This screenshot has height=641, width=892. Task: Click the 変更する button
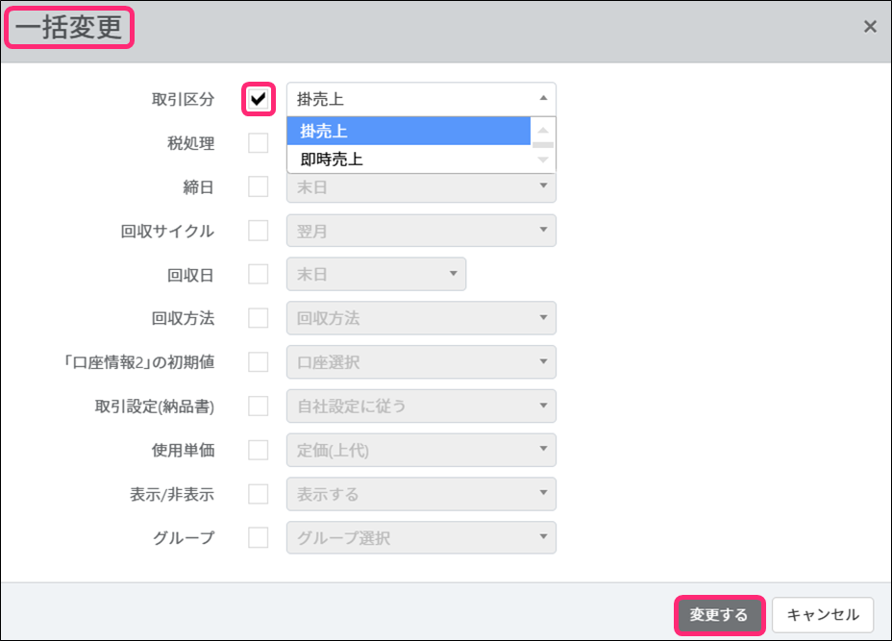point(719,615)
